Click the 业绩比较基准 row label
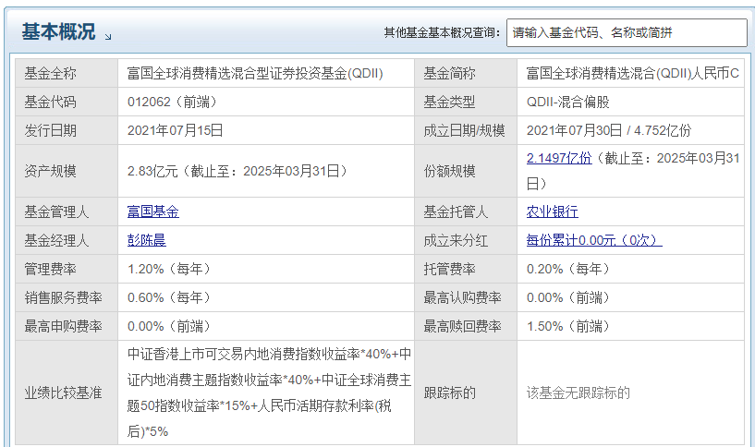Viewport: 755px width, 447px height. (x=63, y=393)
